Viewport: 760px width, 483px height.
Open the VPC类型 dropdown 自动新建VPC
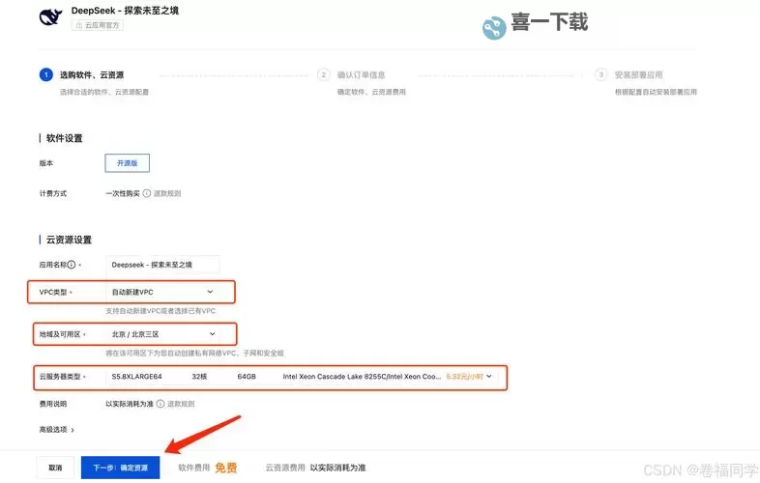pyautogui.click(x=161, y=292)
